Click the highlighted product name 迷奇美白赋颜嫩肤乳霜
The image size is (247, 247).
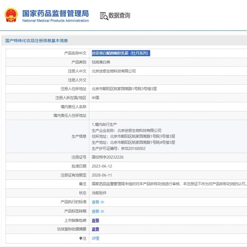coord(121,53)
